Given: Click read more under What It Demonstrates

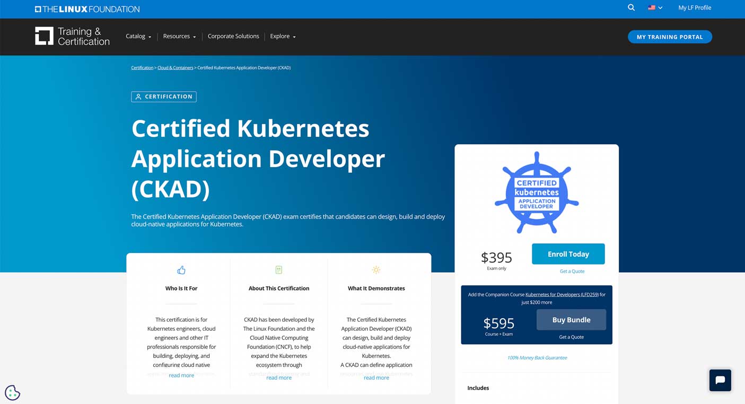Looking at the screenshot, I should (376, 378).
